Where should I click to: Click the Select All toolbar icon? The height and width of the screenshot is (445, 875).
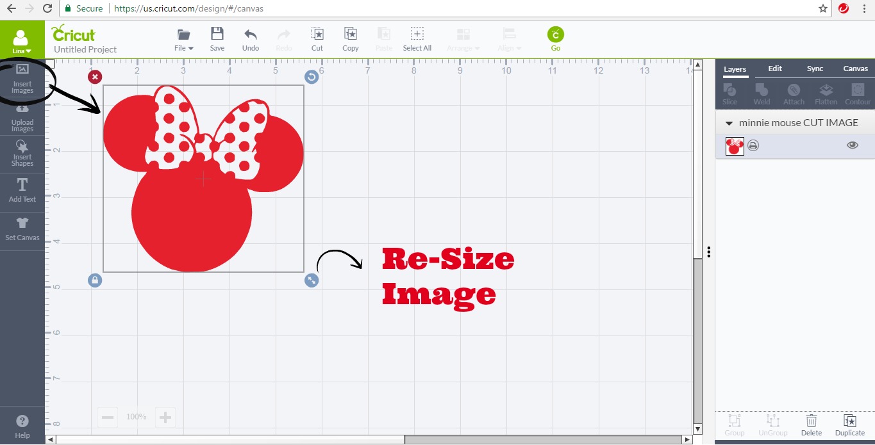coord(417,38)
